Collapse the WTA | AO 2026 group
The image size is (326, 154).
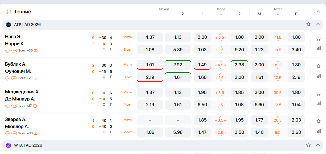[318, 145]
